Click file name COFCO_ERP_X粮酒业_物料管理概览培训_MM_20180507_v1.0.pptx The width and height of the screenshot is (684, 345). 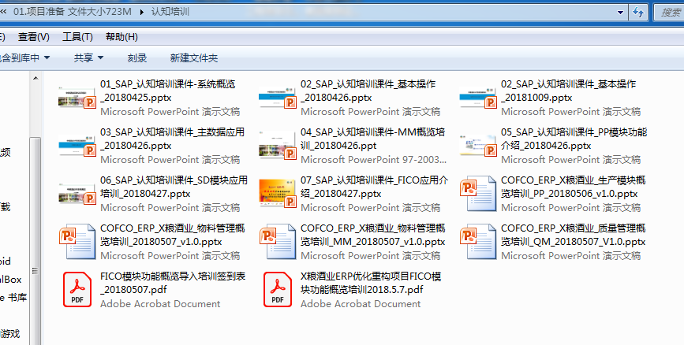pos(373,235)
